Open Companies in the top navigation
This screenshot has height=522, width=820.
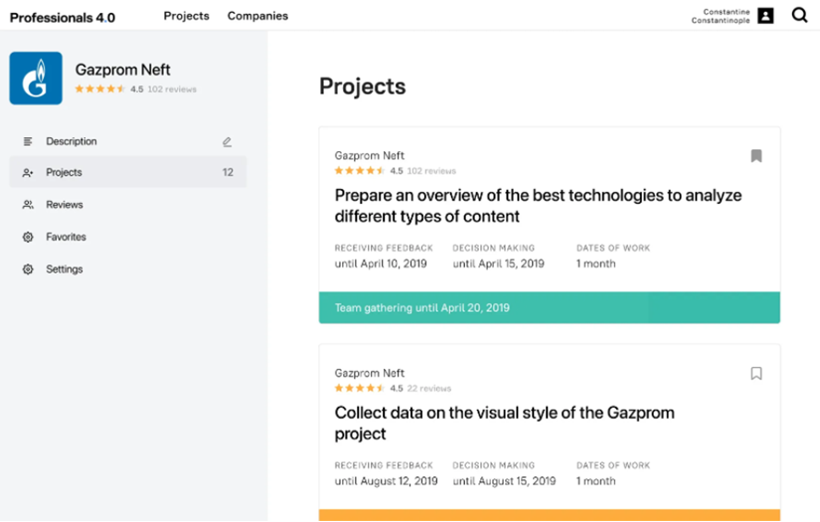(257, 16)
